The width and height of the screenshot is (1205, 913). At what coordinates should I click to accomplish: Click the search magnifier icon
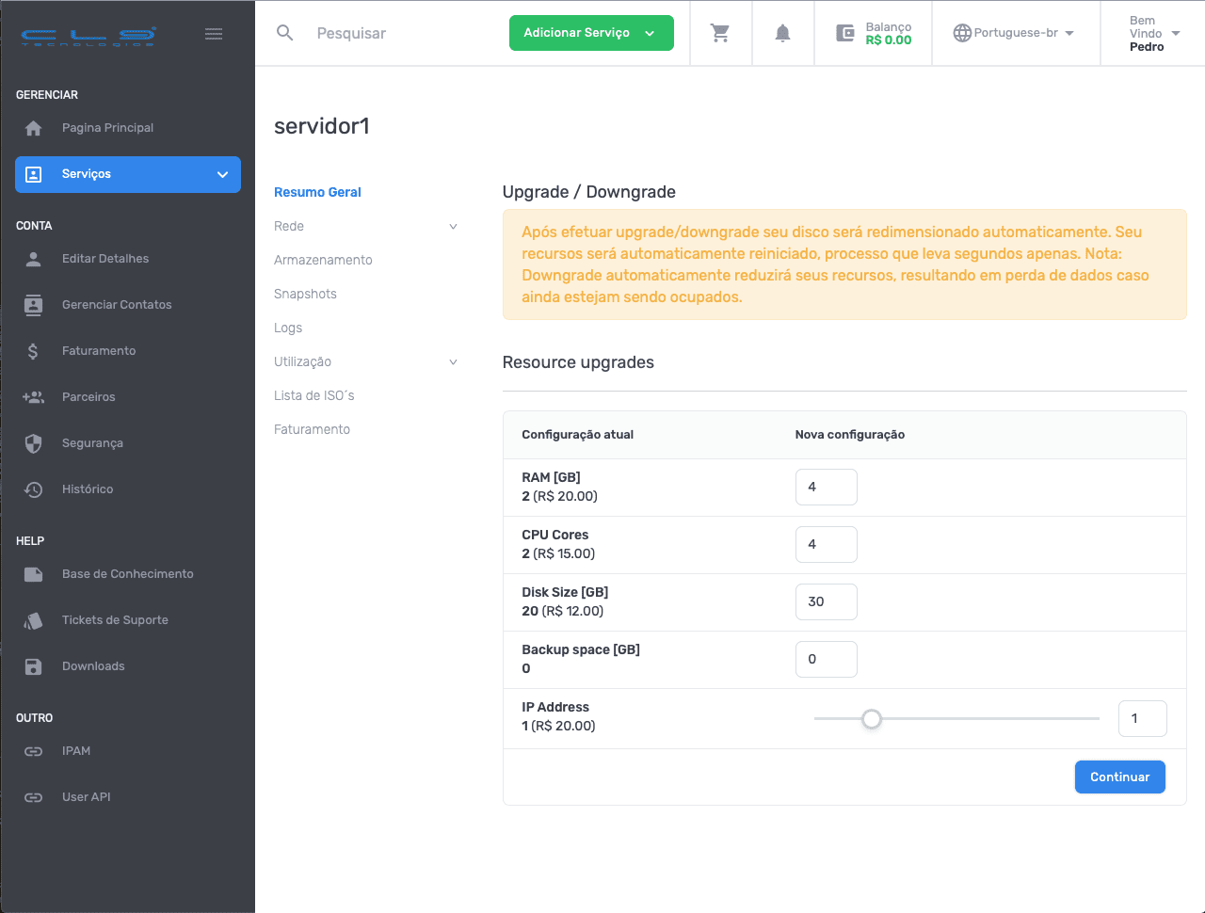pos(285,33)
